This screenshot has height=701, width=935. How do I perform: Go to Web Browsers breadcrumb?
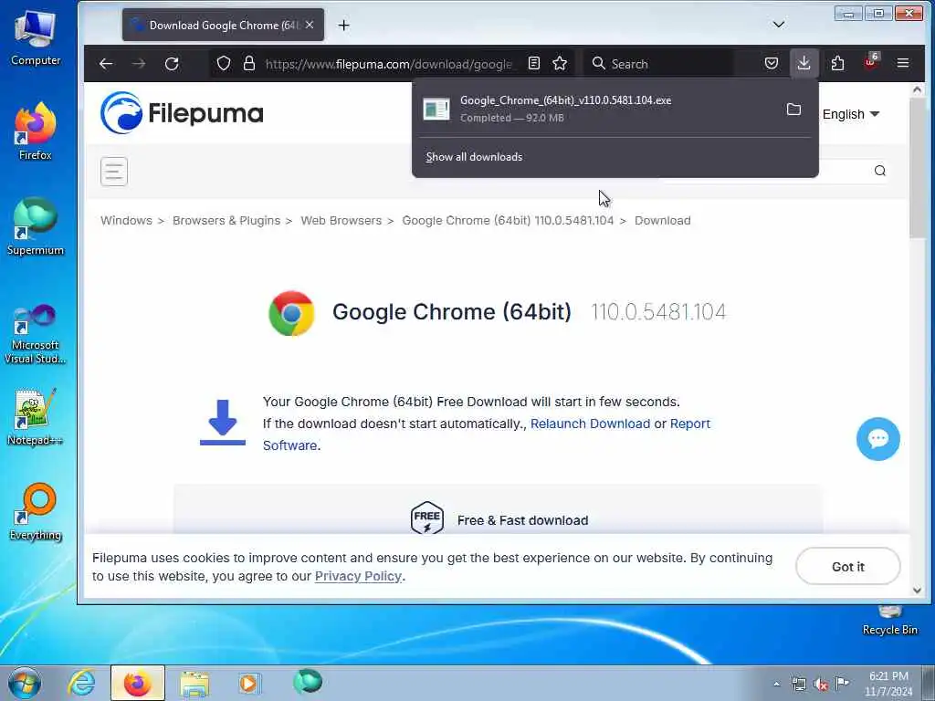341,221
